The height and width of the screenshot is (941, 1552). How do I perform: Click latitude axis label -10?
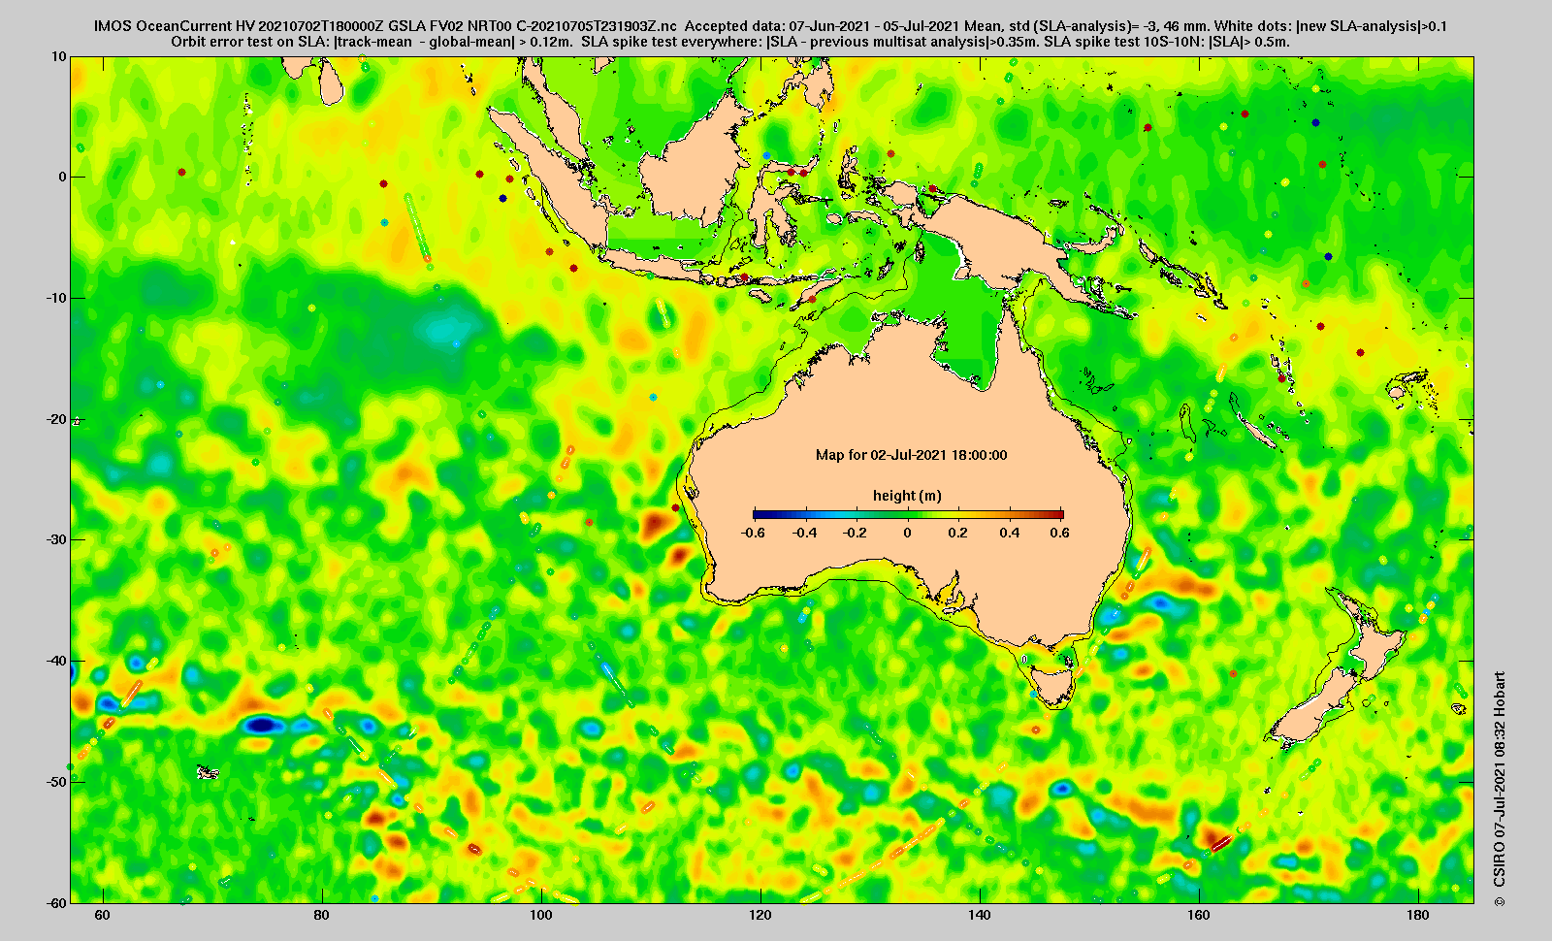pos(55,298)
